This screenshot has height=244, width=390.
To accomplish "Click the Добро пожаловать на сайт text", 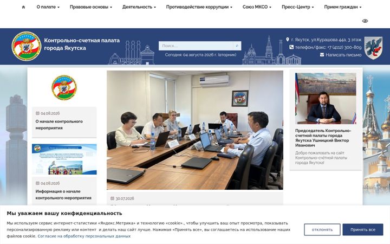I will [321, 158].
